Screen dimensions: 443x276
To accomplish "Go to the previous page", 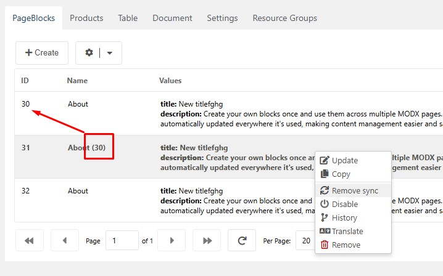I will pyautogui.click(x=65, y=240).
